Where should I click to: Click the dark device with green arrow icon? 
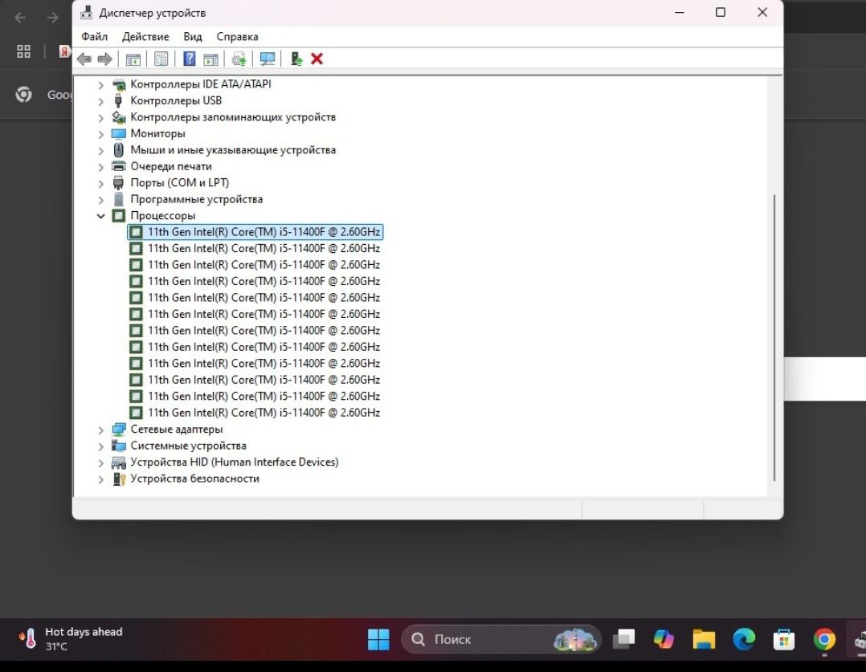coord(296,59)
